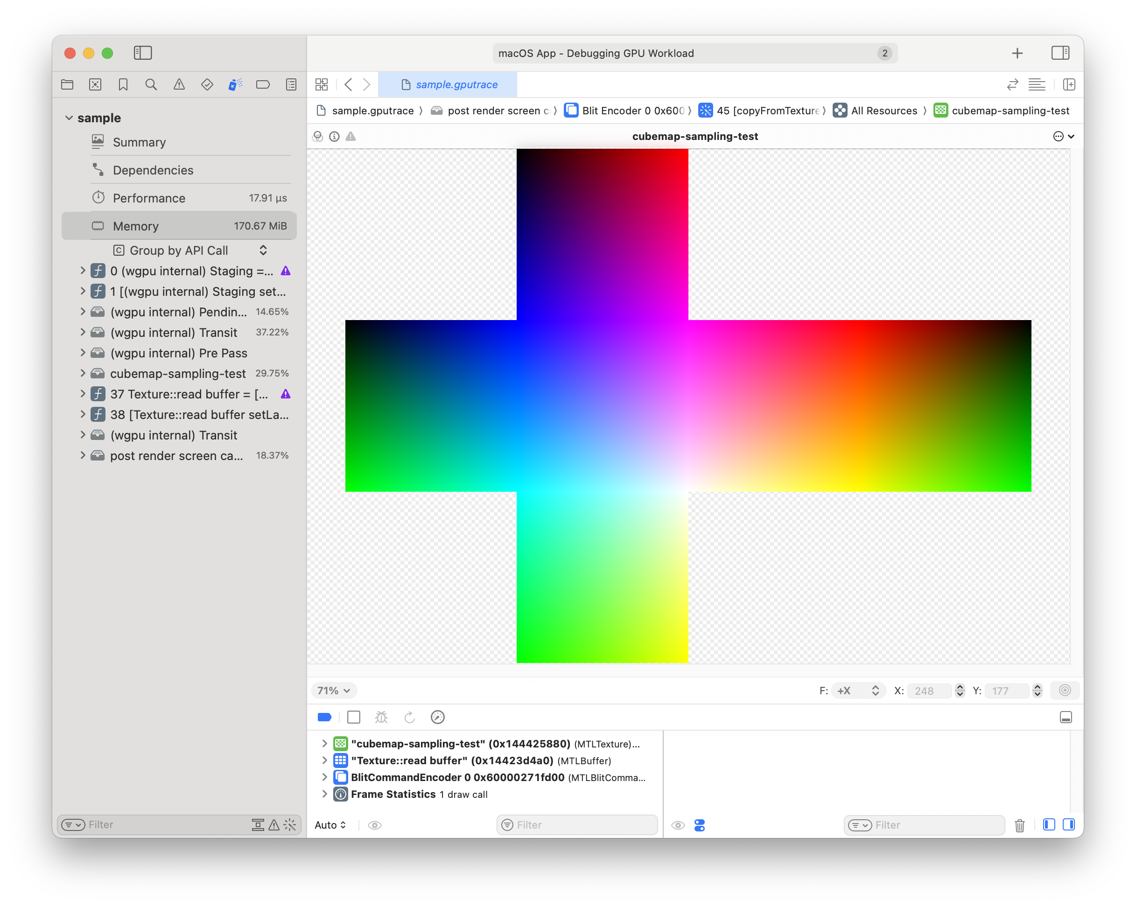Toggle the blue console metadata switch icon
Image resolution: width=1136 pixels, height=907 pixels.
700,825
